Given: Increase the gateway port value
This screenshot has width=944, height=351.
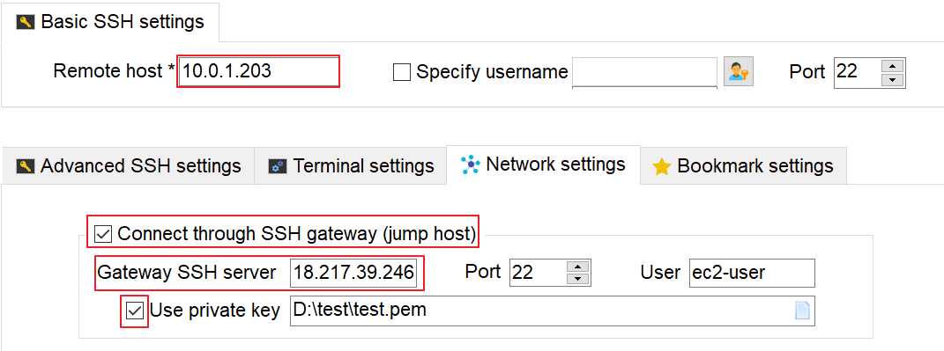Looking at the screenshot, I should [578, 267].
